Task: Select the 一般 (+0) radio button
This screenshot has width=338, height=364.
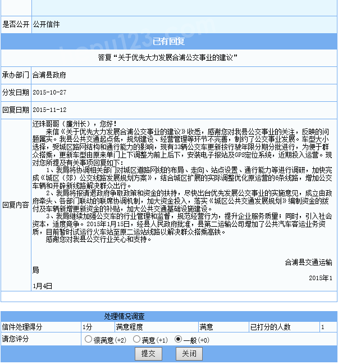Action: (178, 339)
